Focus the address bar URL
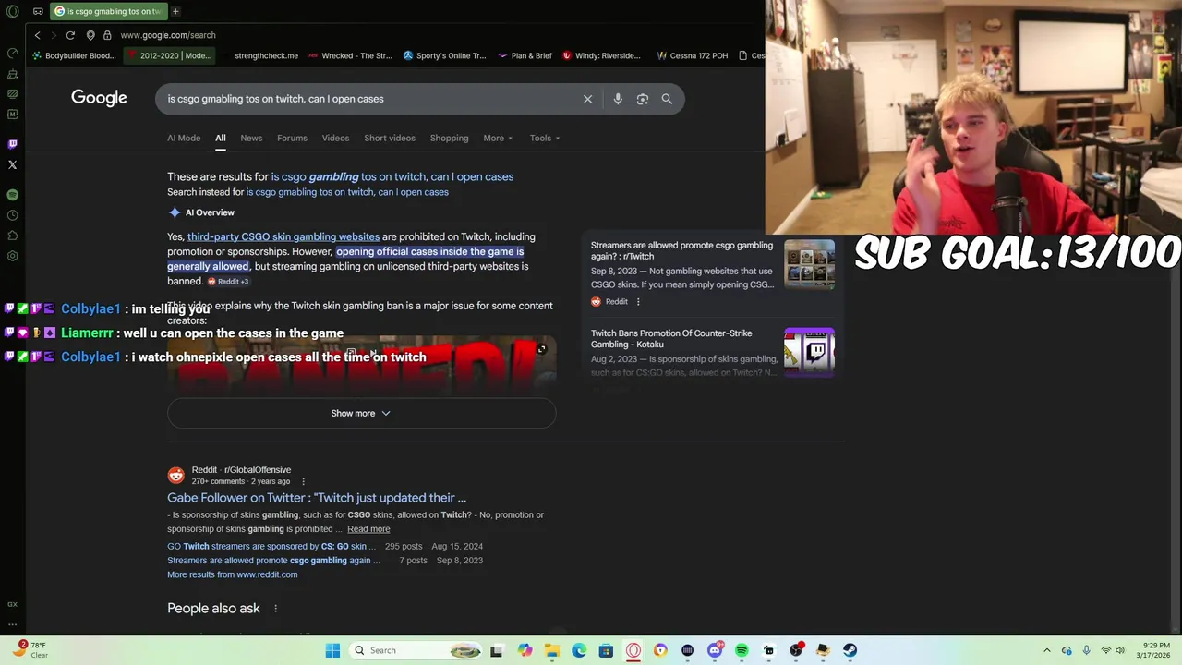Image resolution: width=1182 pixels, height=665 pixels. (x=168, y=35)
